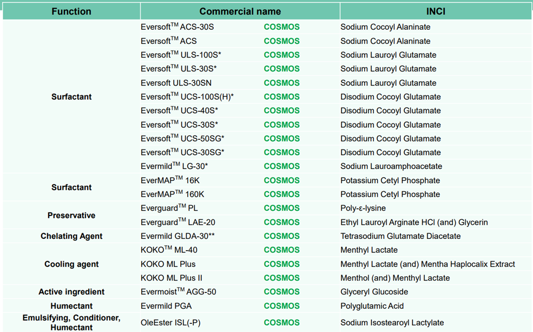Click COSMOS label next to UCS-40S
Screen dimensions: 533x332
click(281, 110)
